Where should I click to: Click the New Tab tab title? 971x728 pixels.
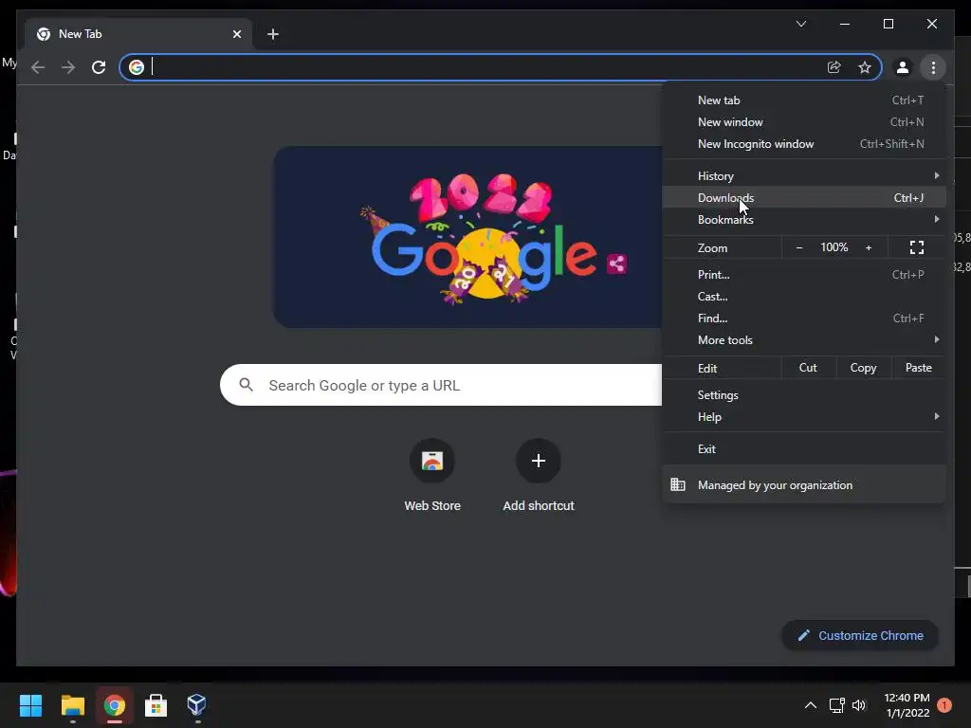point(80,34)
